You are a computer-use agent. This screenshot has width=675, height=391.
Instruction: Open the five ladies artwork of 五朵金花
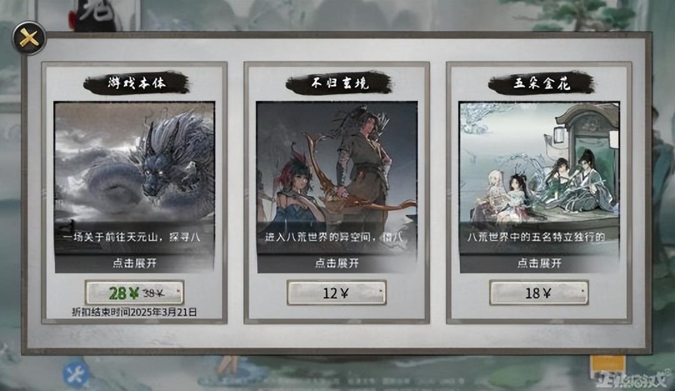click(x=539, y=164)
